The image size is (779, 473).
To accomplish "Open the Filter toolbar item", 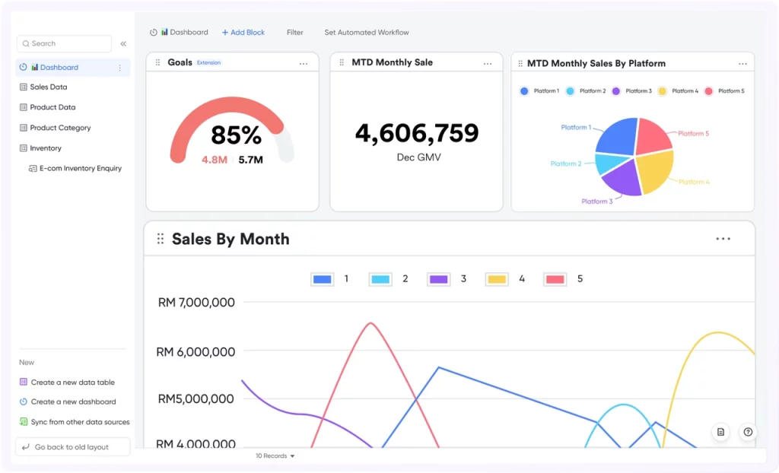I will coord(294,32).
